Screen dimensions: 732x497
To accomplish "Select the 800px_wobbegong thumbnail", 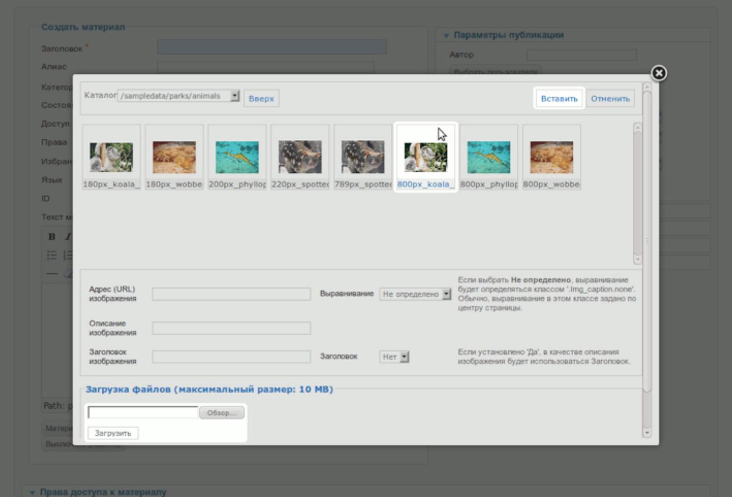I will pyautogui.click(x=552, y=157).
